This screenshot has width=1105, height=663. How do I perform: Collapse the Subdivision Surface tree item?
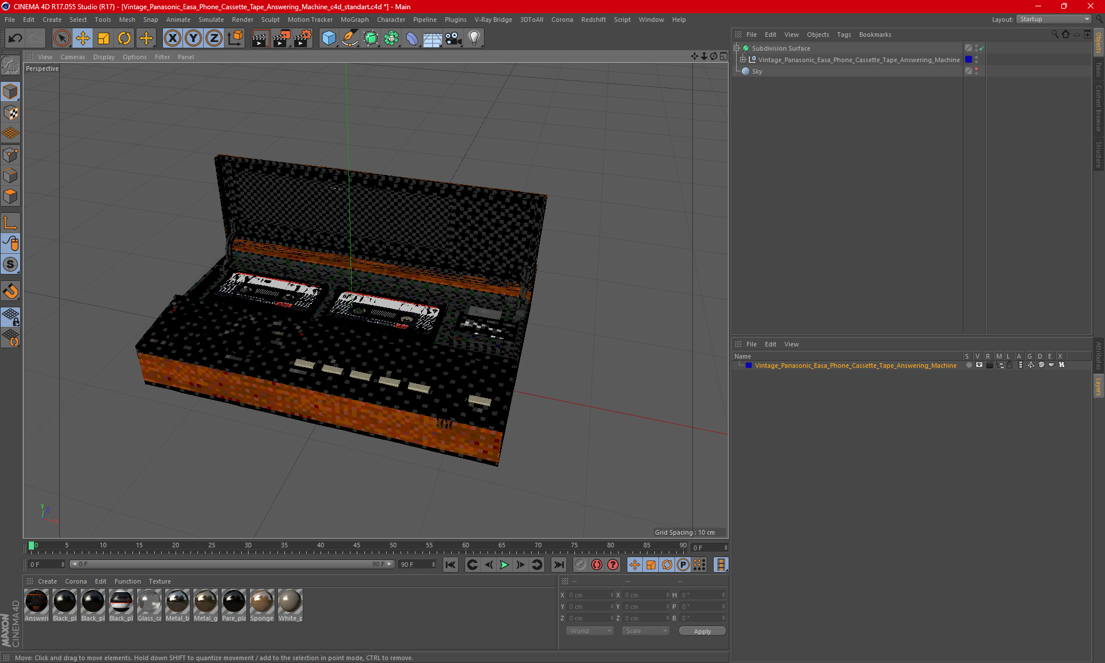pos(737,48)
